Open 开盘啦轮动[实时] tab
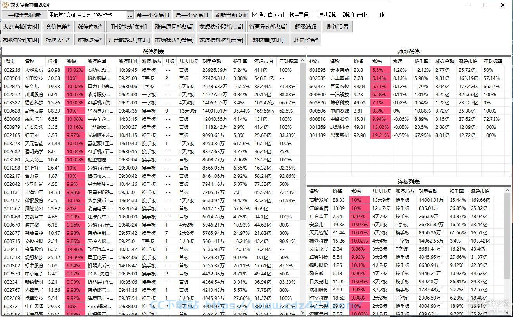This screenshot has height=317, width=513. pos(128,40)
